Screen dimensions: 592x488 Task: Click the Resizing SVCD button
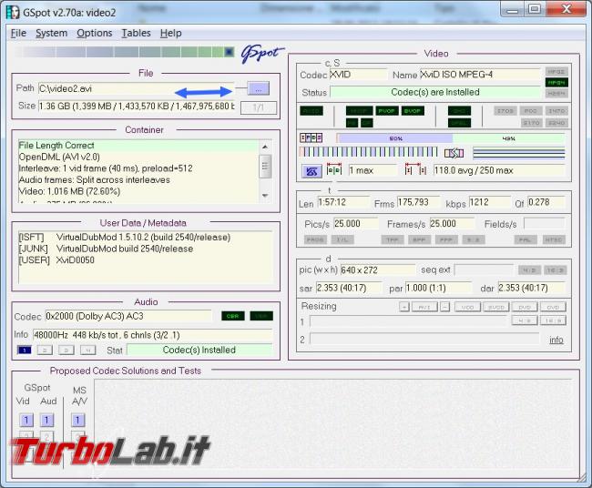click(x=496, y=307)
